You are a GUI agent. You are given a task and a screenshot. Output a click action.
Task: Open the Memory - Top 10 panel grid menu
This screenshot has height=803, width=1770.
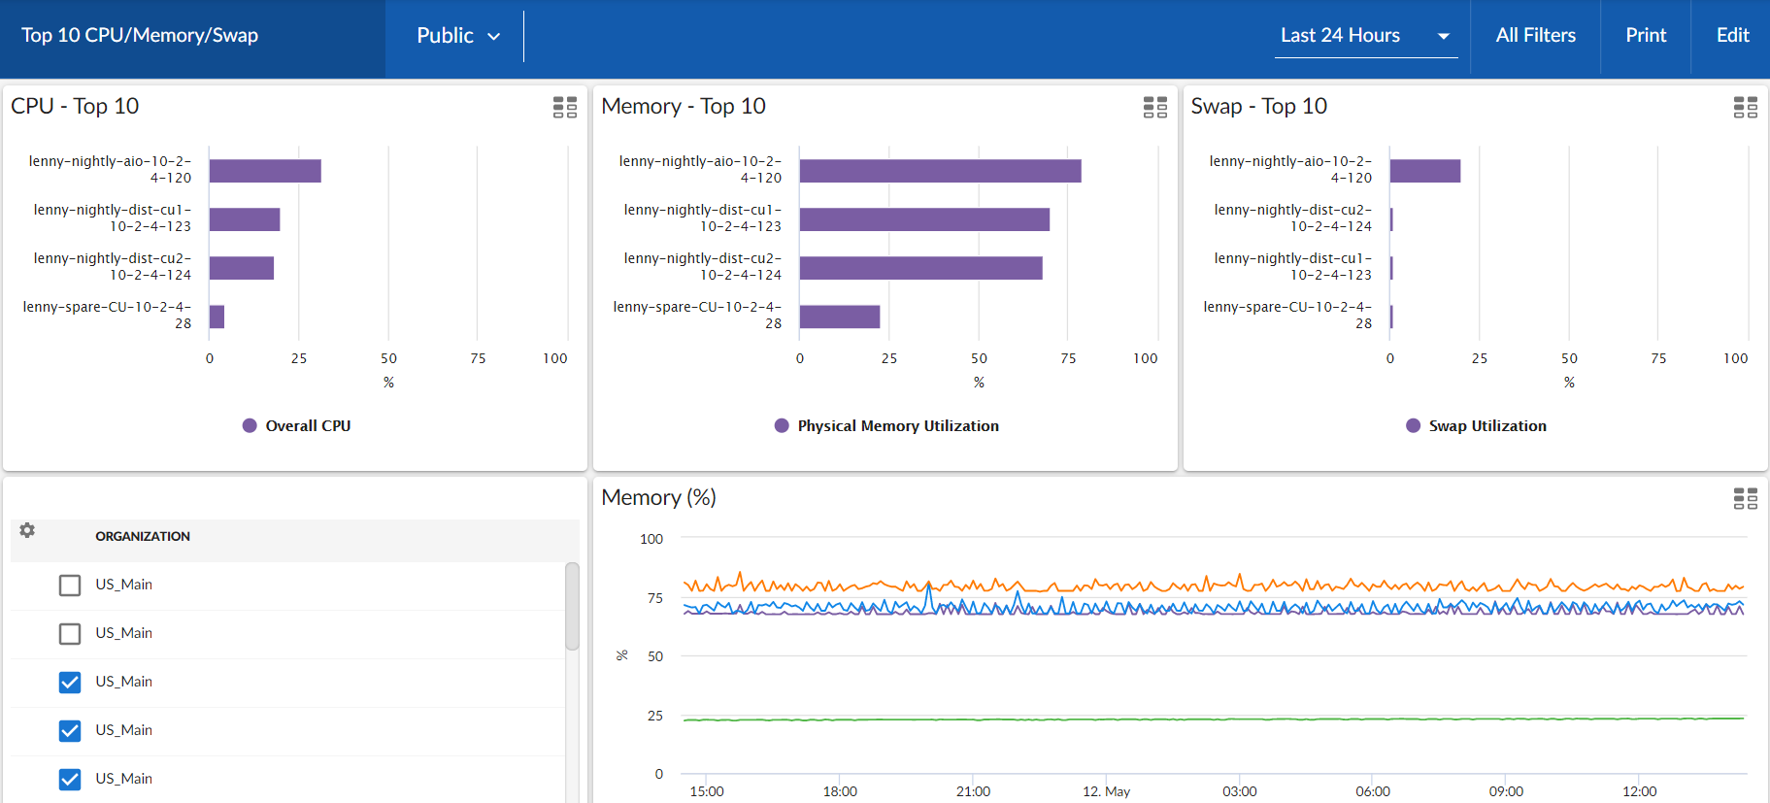point(1154,107)
